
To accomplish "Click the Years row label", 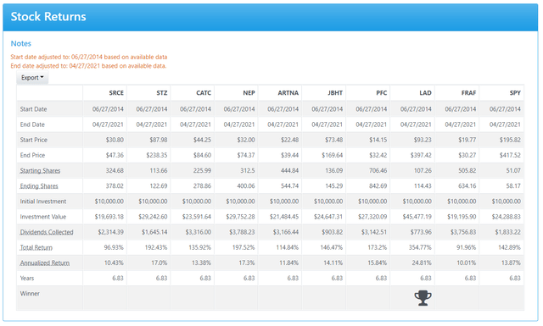I will [27, 279].
